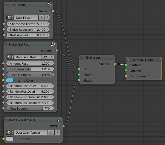Open the Lamp Color blue swatch
The height and width of the screenshot is (145, 165).
pyautogui.click(x=10, y=80)
